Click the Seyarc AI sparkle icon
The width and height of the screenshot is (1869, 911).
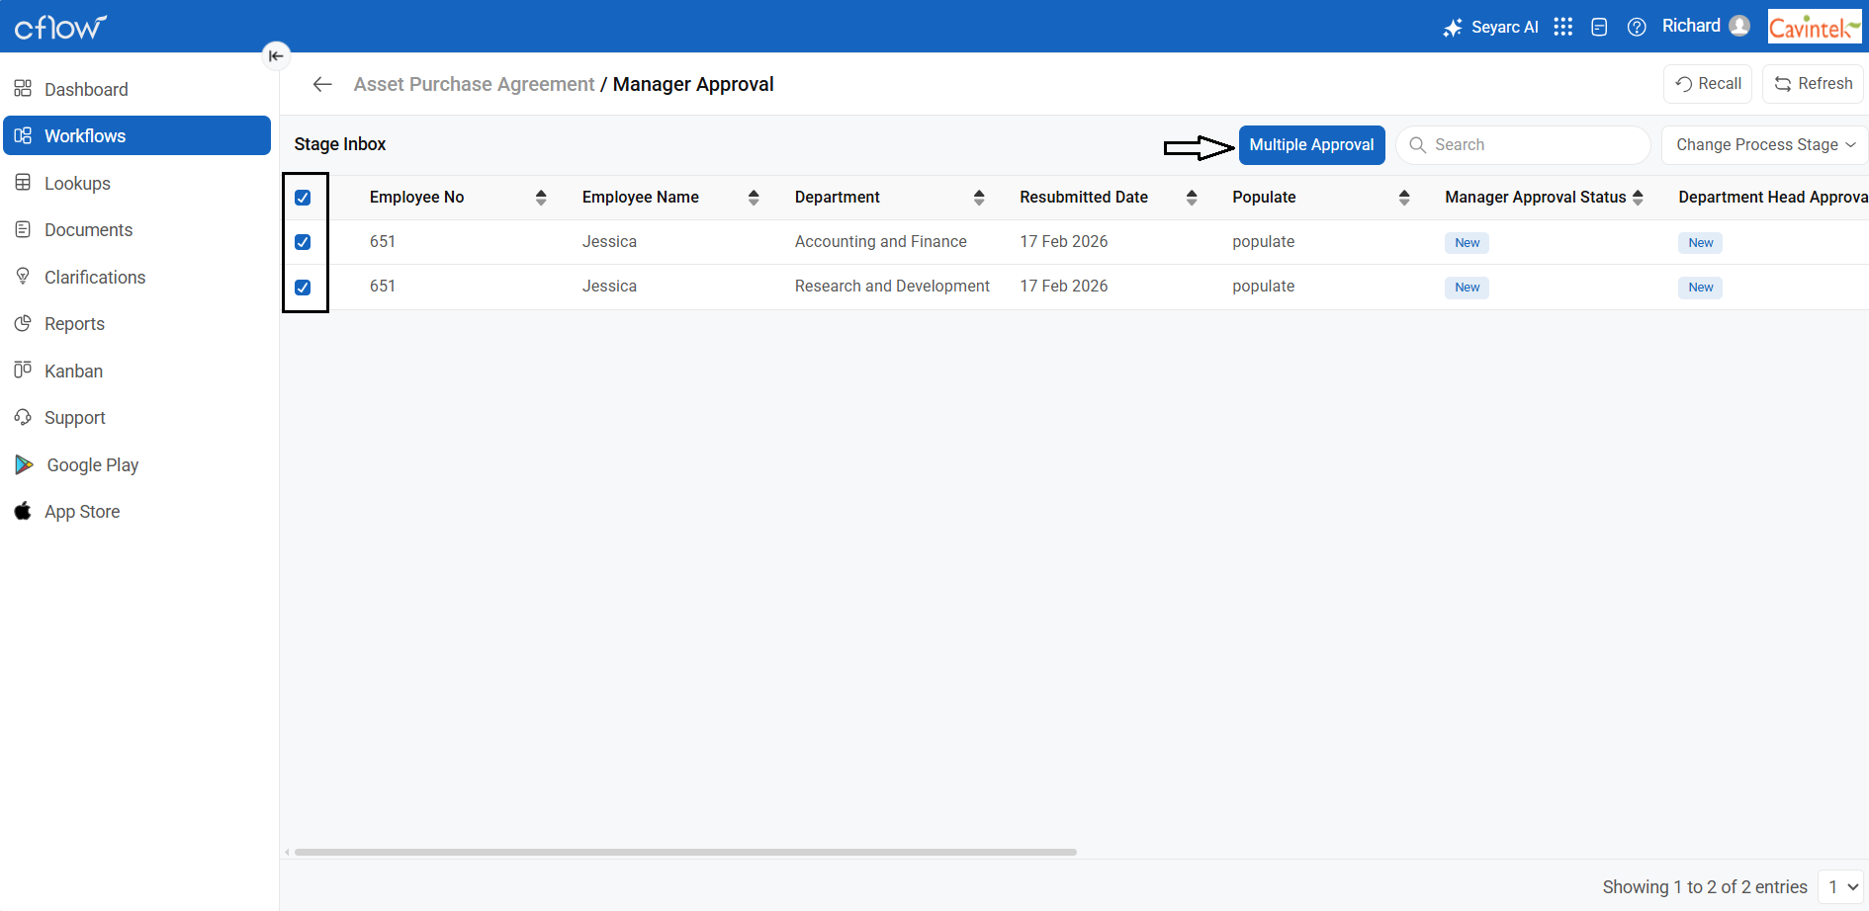1452,28
